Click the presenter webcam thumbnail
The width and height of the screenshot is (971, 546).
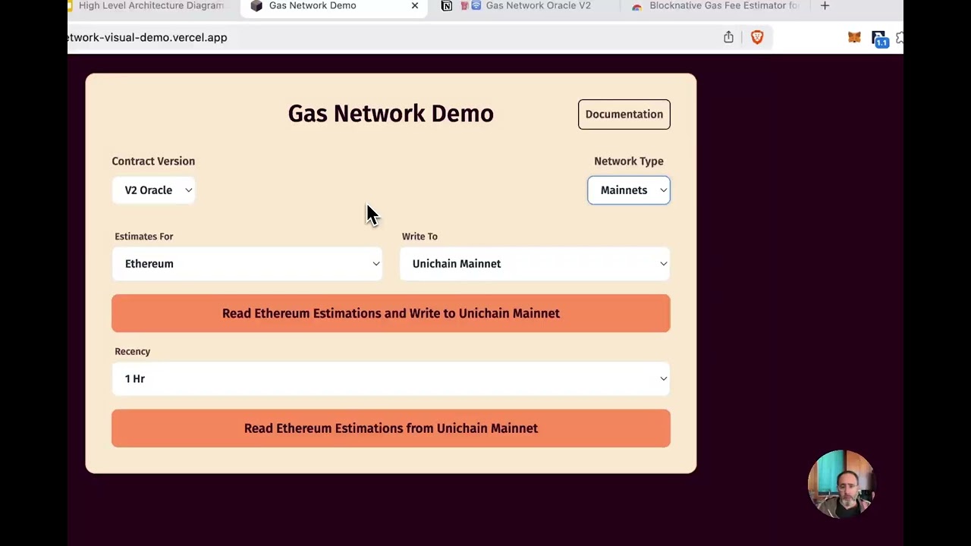point(841,484)
